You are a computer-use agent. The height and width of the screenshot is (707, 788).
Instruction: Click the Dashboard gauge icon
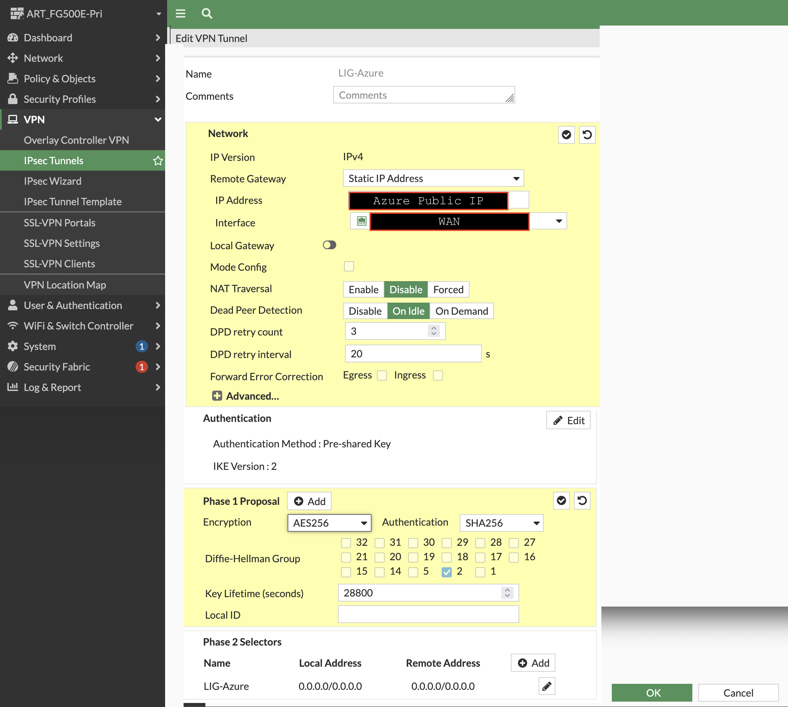(13, 38)
